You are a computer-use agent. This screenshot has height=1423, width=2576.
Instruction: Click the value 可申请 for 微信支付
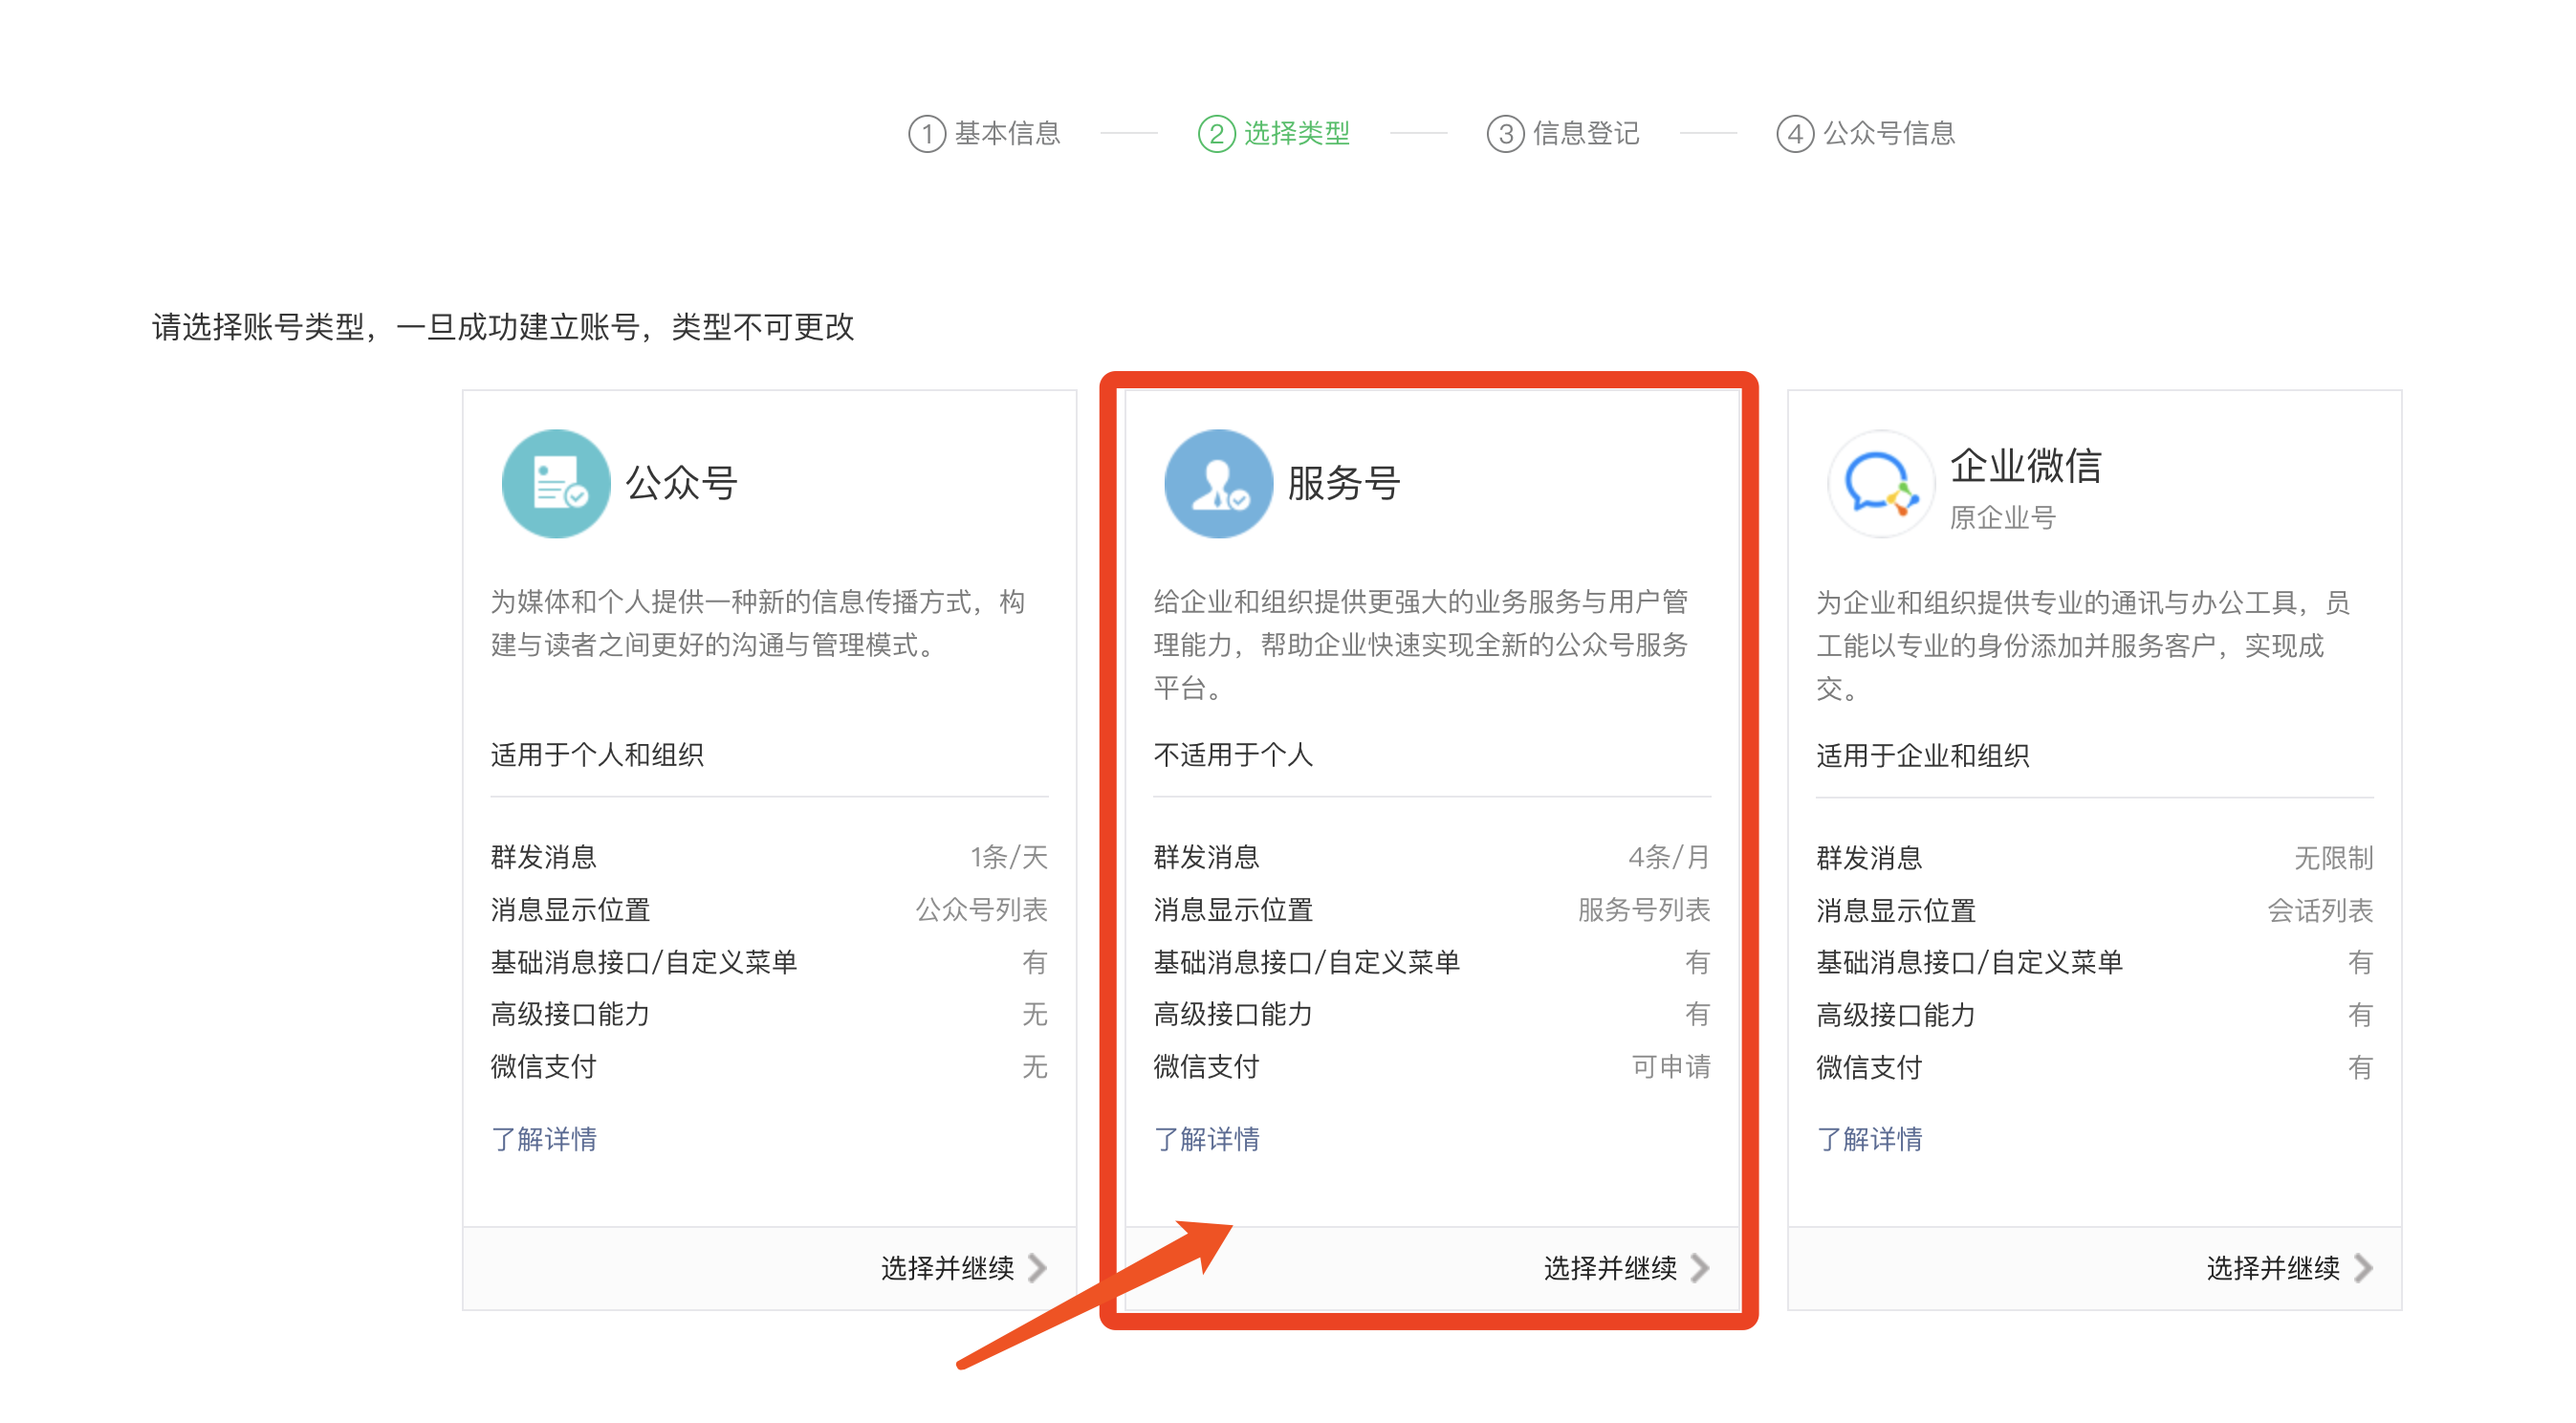(x=1672, y=1067)
